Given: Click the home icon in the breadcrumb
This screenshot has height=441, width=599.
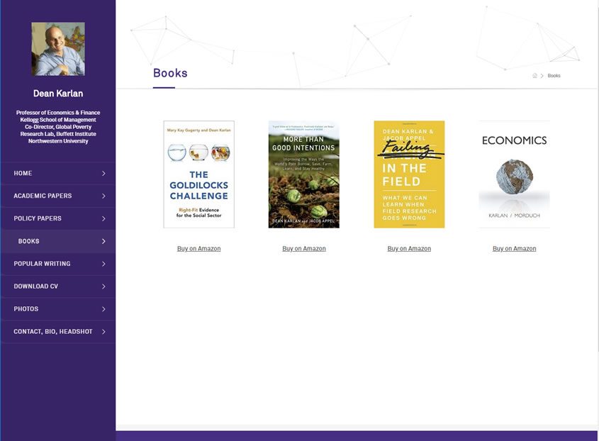Looking at the screenshot, I should pyautogui.click(x=534, y=76).
